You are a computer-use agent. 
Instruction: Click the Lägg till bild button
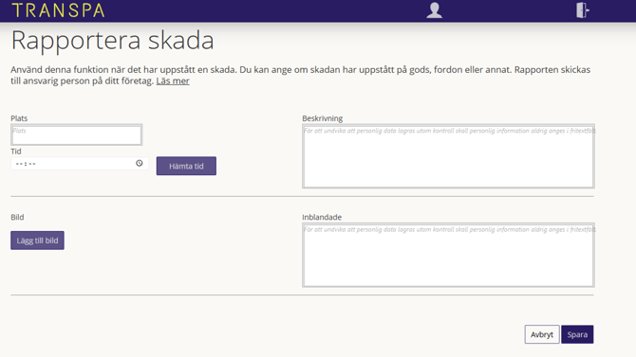pyautogui.click(x=37, y=241)
